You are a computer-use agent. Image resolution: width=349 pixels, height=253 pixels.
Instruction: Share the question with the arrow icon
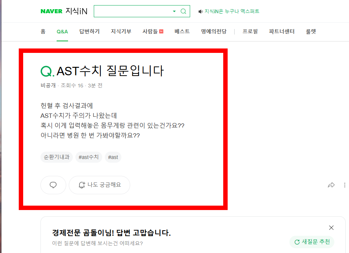click(331, 185)
